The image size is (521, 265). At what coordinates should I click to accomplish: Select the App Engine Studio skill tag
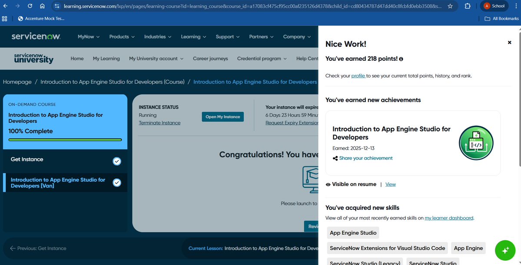tap(353, 233)
